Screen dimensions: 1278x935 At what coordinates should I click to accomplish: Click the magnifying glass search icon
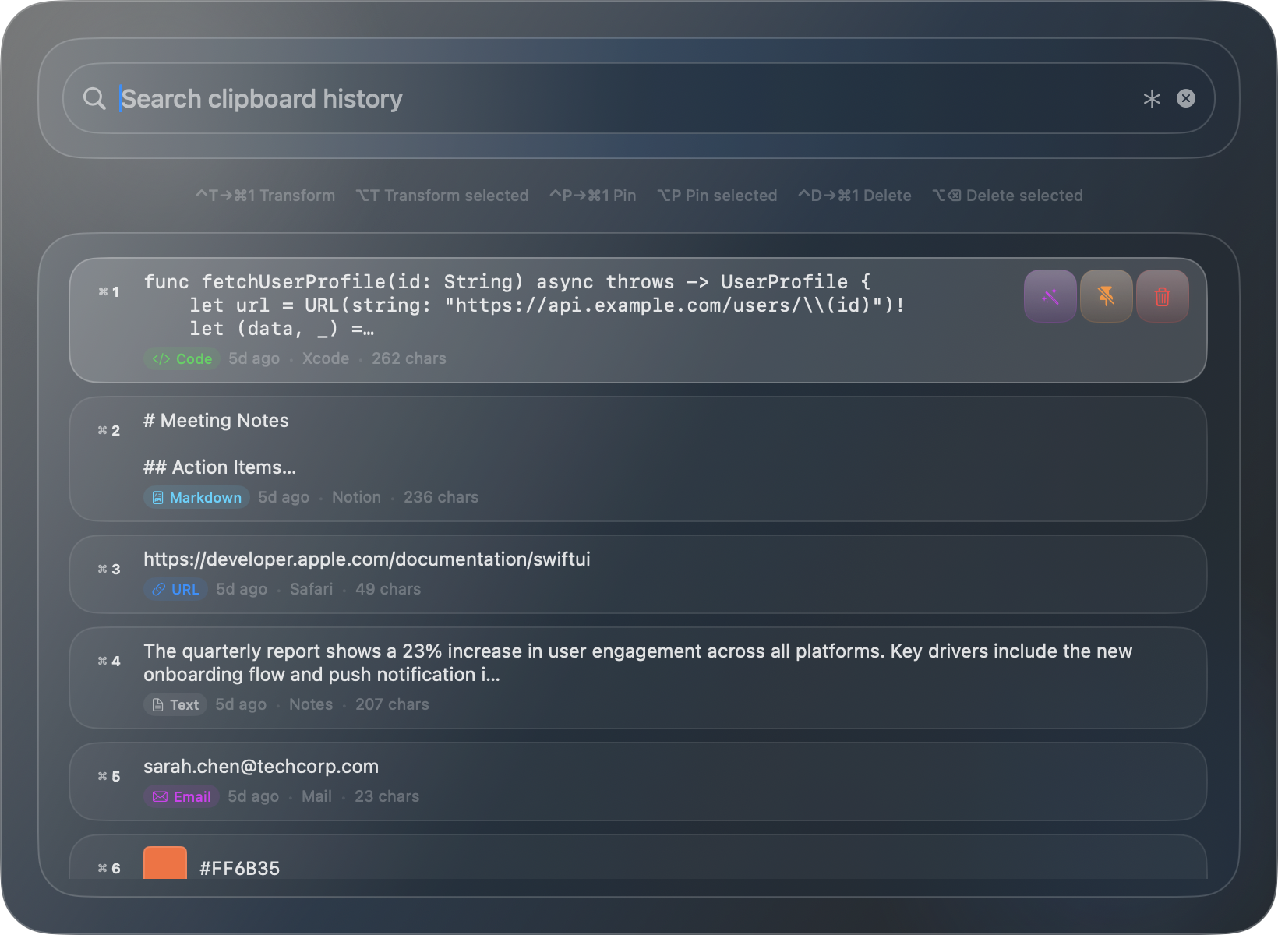click(94, 99)
